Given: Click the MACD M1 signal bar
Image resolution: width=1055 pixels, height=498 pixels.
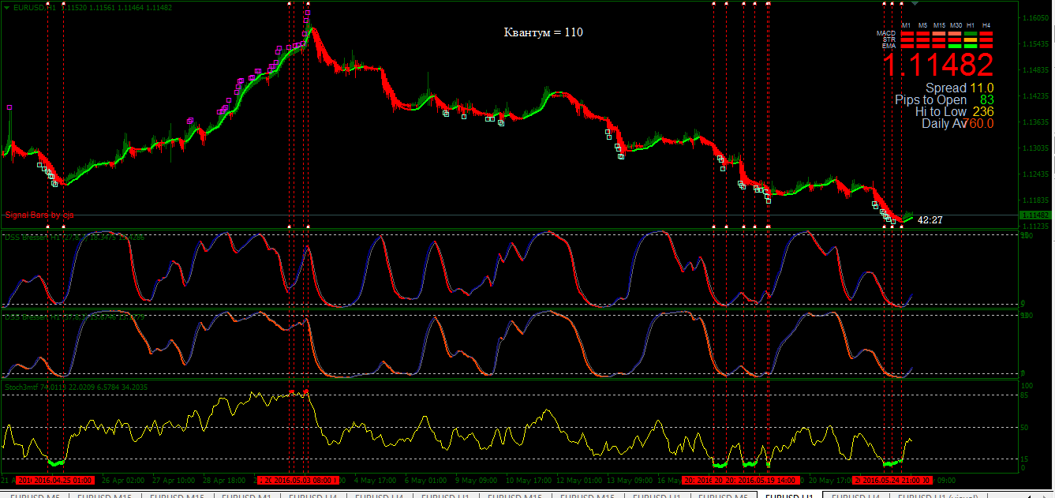Looking at the screenshot, I should point(907,34).
